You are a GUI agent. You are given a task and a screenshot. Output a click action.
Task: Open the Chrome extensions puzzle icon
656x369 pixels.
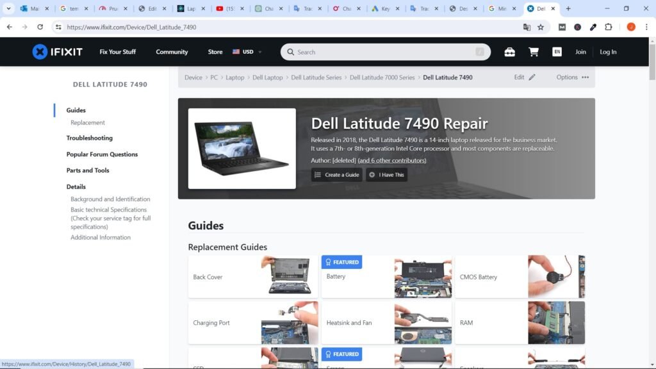609,27
